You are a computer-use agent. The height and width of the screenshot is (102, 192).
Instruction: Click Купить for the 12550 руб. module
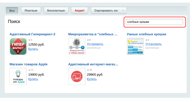33,49
